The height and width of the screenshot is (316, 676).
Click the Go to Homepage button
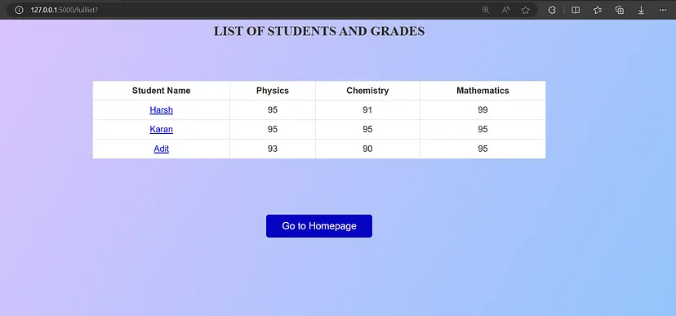[319, 226]
